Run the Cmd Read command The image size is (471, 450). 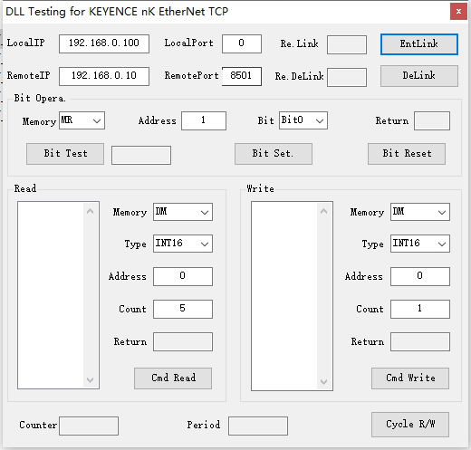(x=173, y=378)
